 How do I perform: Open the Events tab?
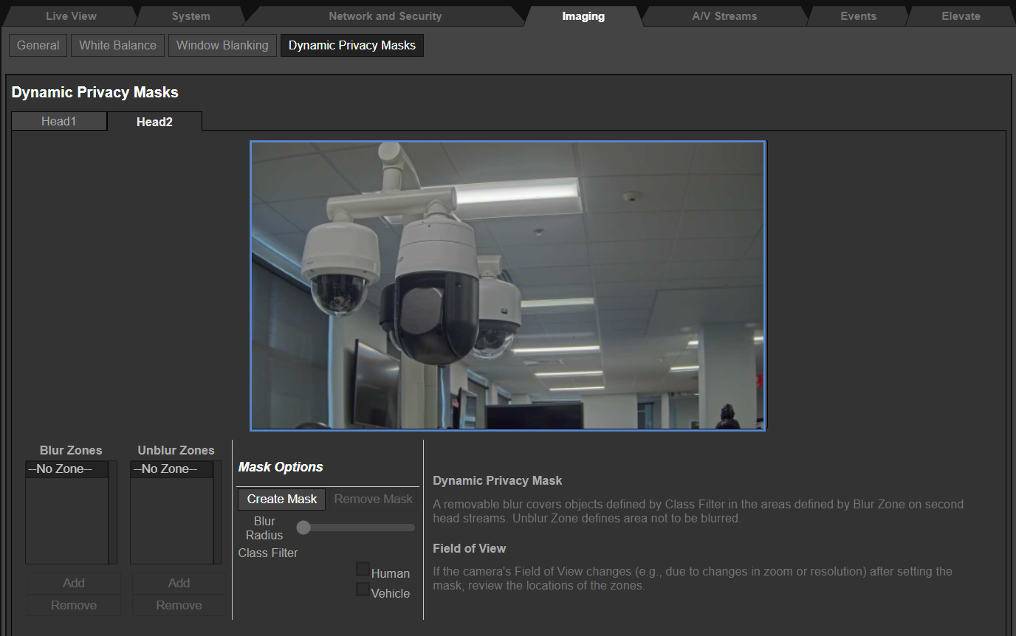[858, 16]
